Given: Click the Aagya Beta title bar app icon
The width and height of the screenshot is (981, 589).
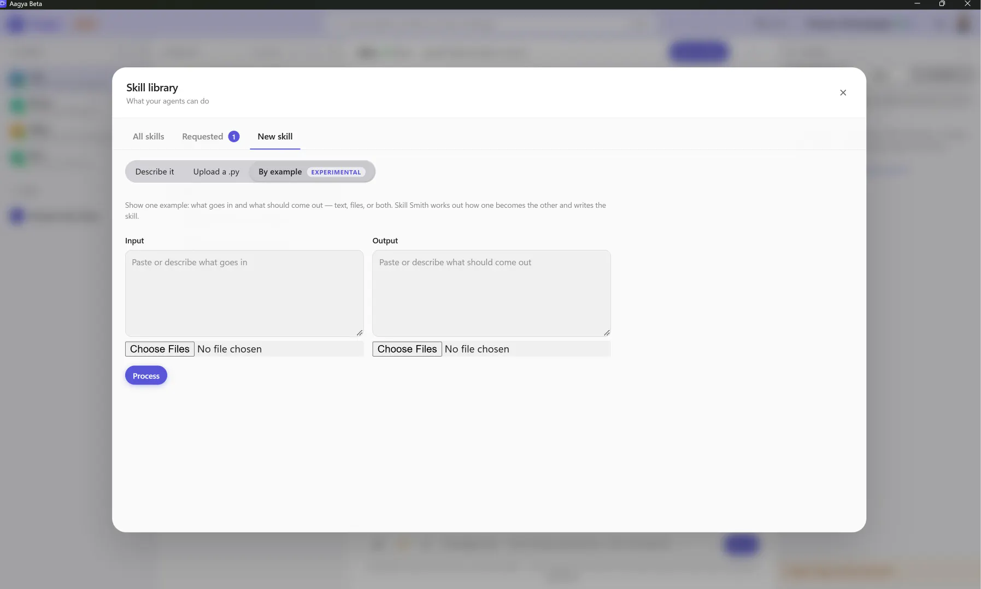Looking at the screenshot, I should tap(3, 4).
